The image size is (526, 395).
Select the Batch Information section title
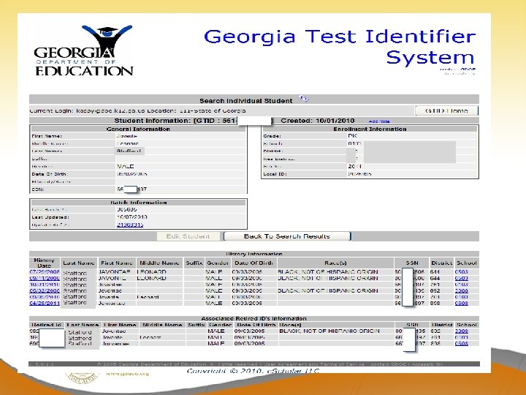pyautogui.click(x=139, y=203)
